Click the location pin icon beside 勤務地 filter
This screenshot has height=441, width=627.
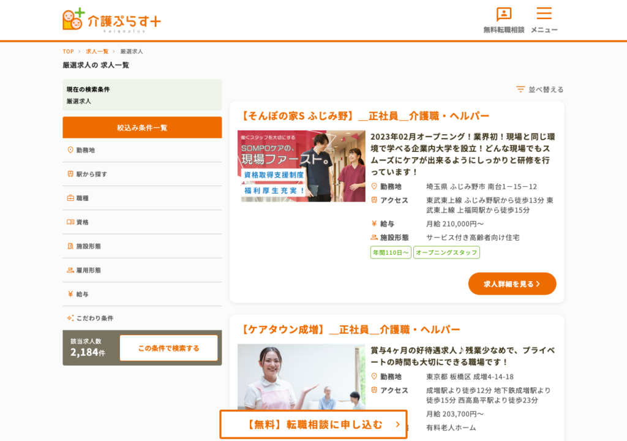[70, 150]
